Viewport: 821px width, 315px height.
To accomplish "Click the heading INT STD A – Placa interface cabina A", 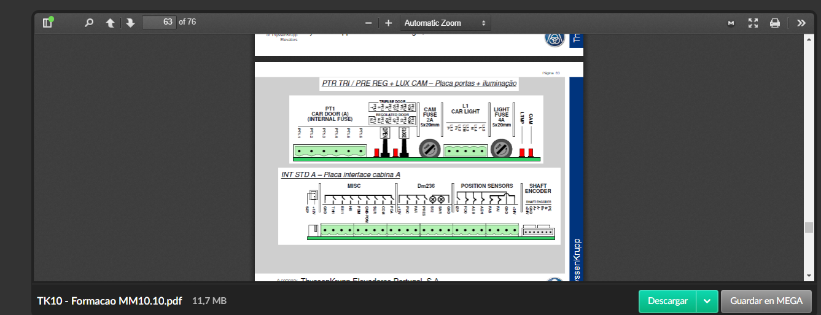I will tap(341, 174).
